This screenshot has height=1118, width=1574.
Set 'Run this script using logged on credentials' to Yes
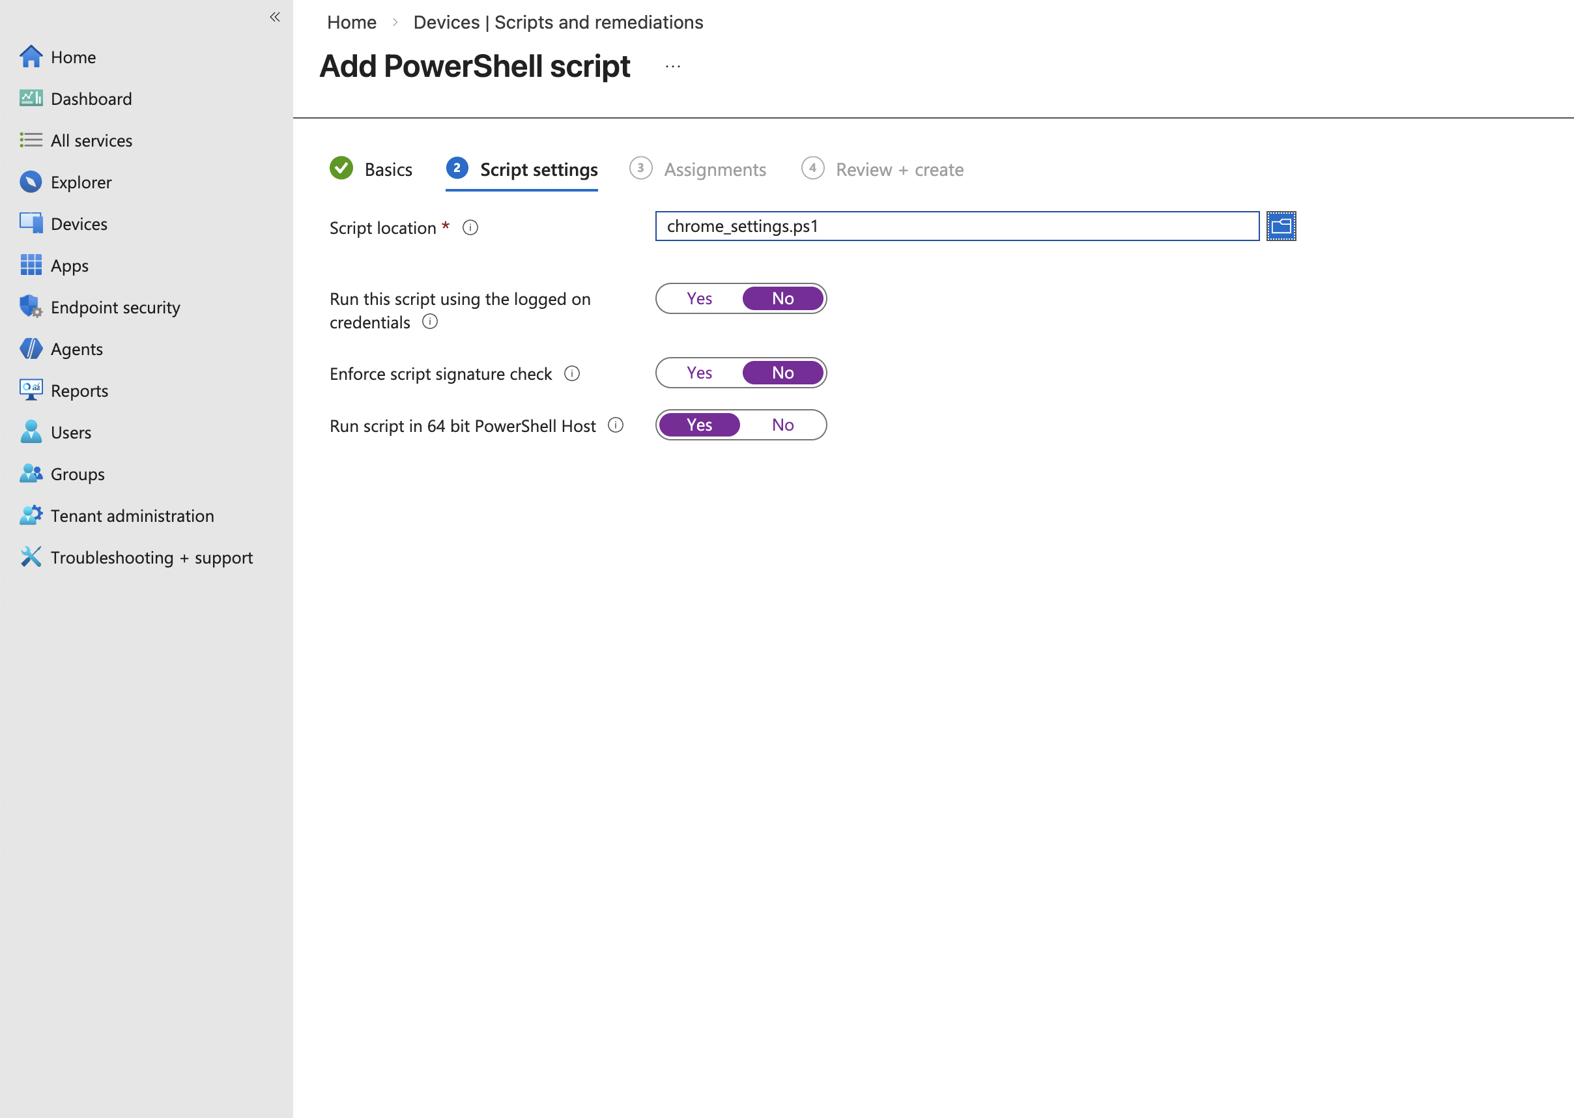pos(698,298)
